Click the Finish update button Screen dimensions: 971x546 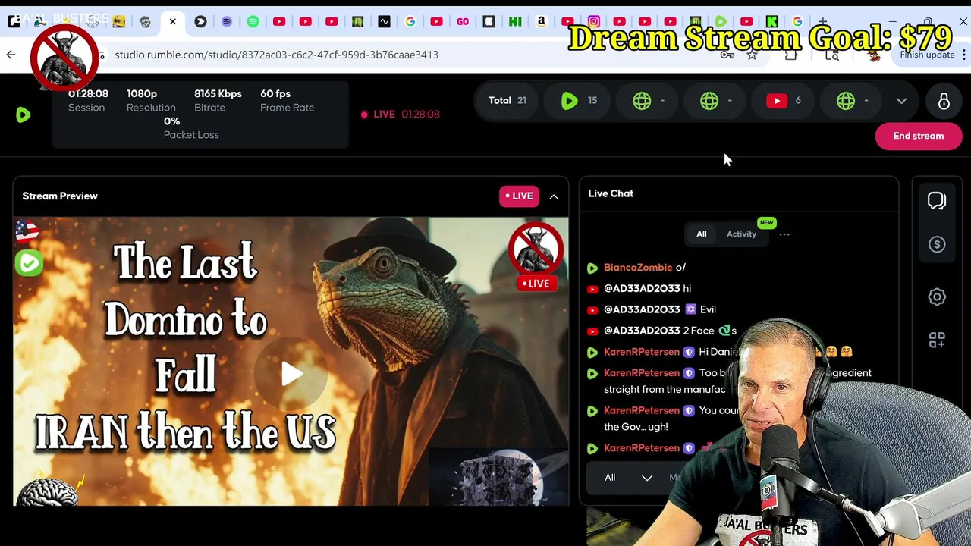[927, 55]
